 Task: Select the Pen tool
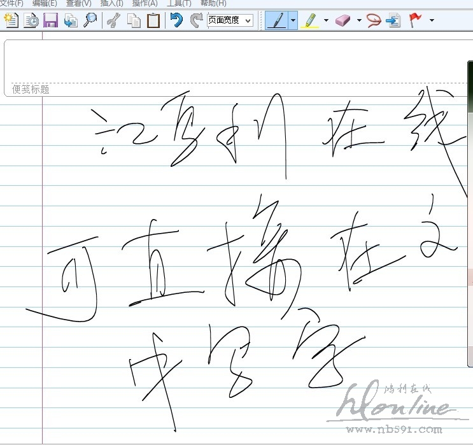tap(277, 20)
